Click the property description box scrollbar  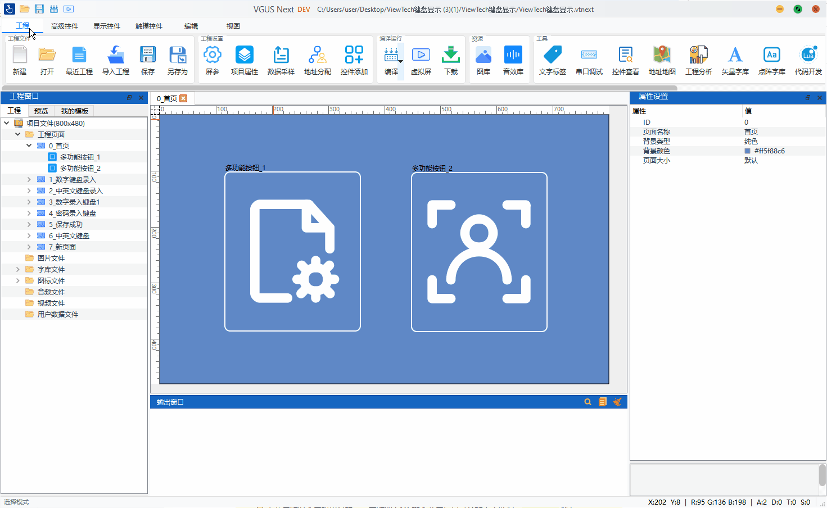[x=823, y=475]
